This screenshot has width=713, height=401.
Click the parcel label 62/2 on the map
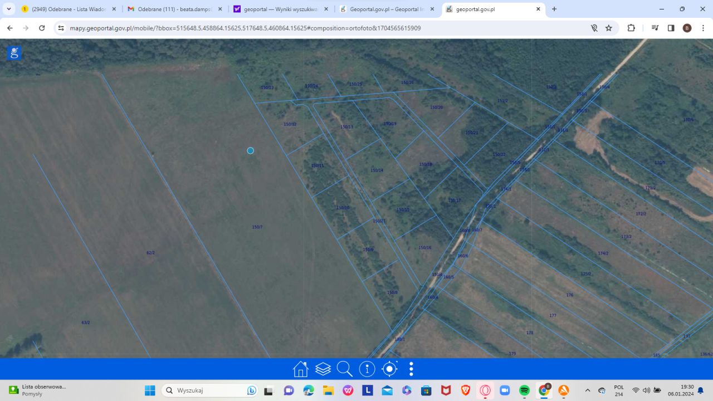point(150,253)
